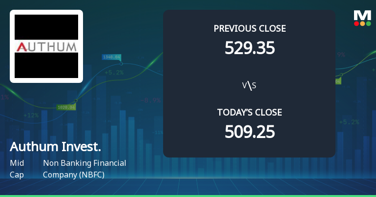Image resolution: width=376 pixels, height=197 pixels.
Task: Click the TODAY'S CLOSE heading
Action: click(250, 113)
